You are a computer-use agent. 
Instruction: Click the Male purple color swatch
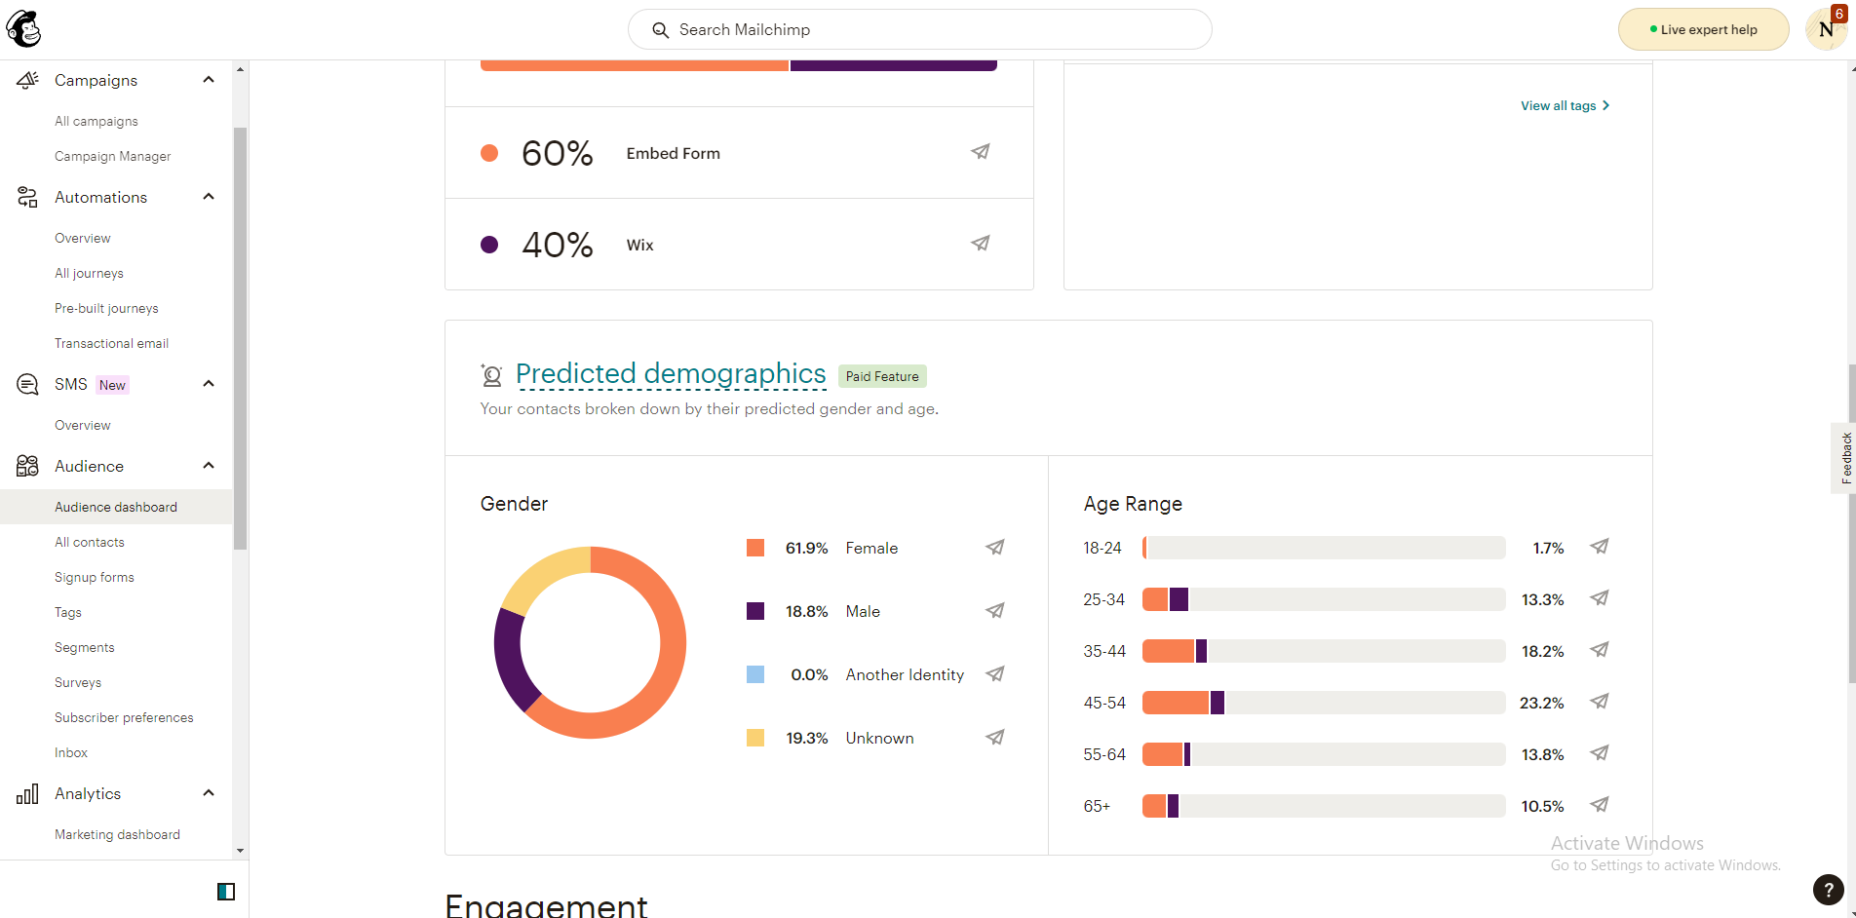755,611
